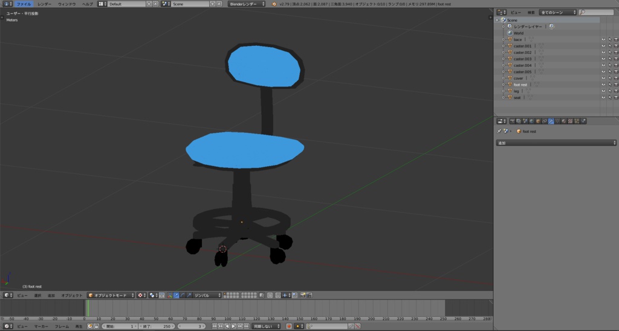This screenshot has height=331, width=619.
Task: Open the timeline Marker menu
Action: 41,326
